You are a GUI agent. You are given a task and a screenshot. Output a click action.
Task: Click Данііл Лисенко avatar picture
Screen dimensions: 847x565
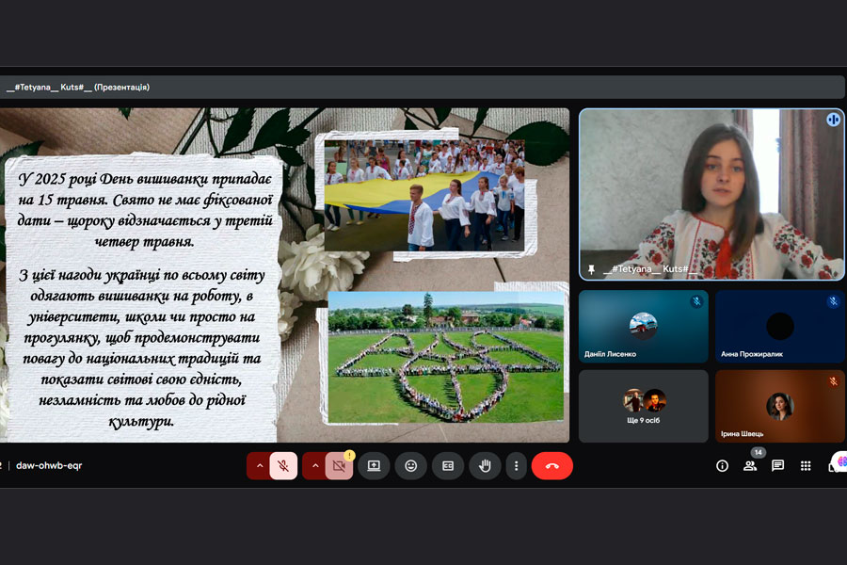click(x=644, y=326)
